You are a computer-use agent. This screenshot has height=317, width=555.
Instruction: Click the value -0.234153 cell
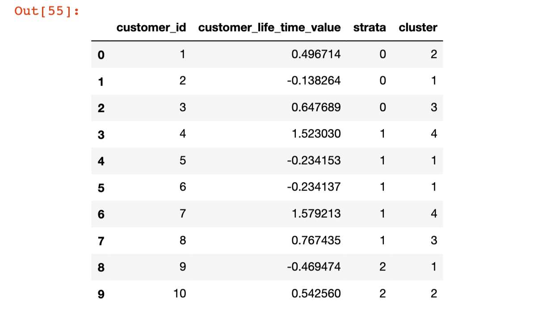click(314, 161)
